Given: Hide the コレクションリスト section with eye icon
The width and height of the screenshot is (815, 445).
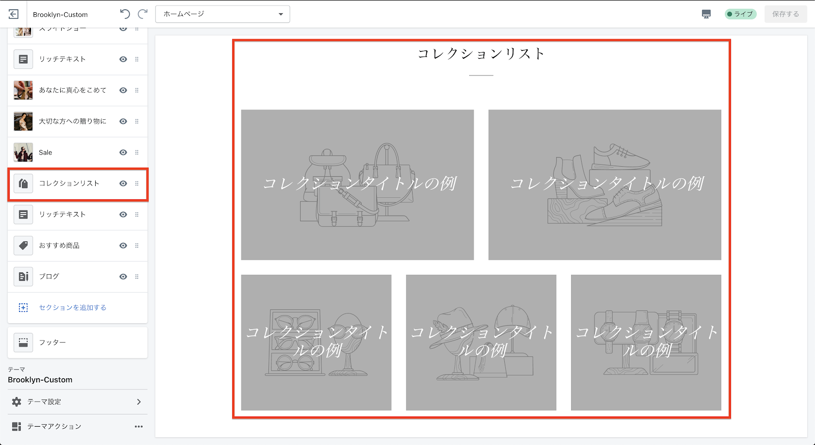Looking at the screenshot, I should (x=123, y=184).
